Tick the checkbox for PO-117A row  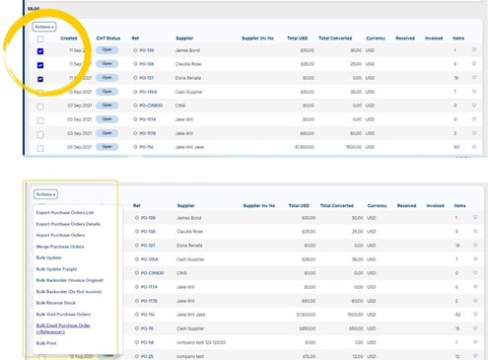(x=40, y=120)
